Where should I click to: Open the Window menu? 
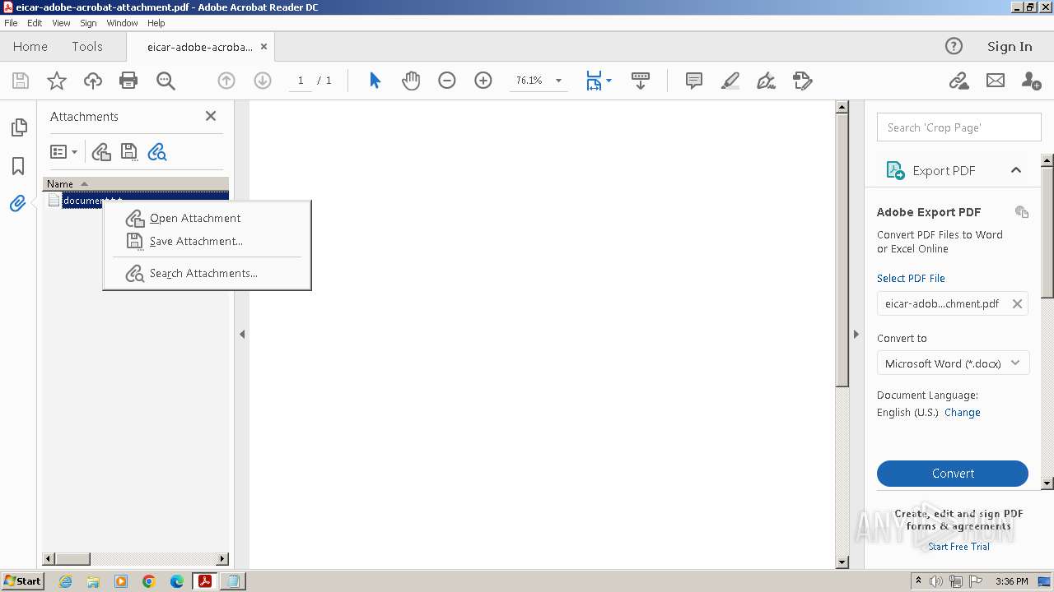point(122,23)
